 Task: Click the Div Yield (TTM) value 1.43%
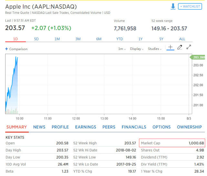click(199, 164)
